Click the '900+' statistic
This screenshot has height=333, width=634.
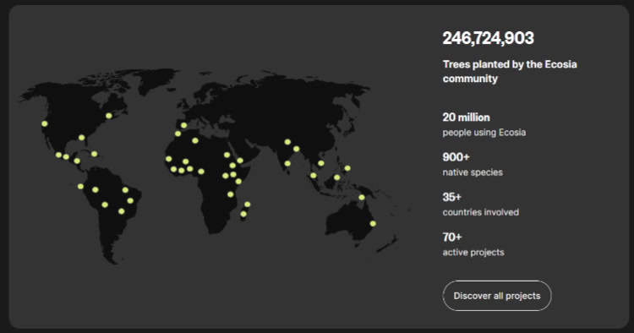[456, 157]
